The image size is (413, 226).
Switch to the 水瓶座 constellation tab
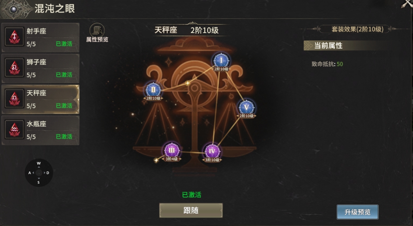click(41, 130)
